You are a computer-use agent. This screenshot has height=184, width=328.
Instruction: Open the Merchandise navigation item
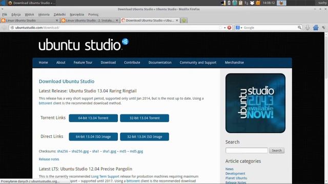234,62
